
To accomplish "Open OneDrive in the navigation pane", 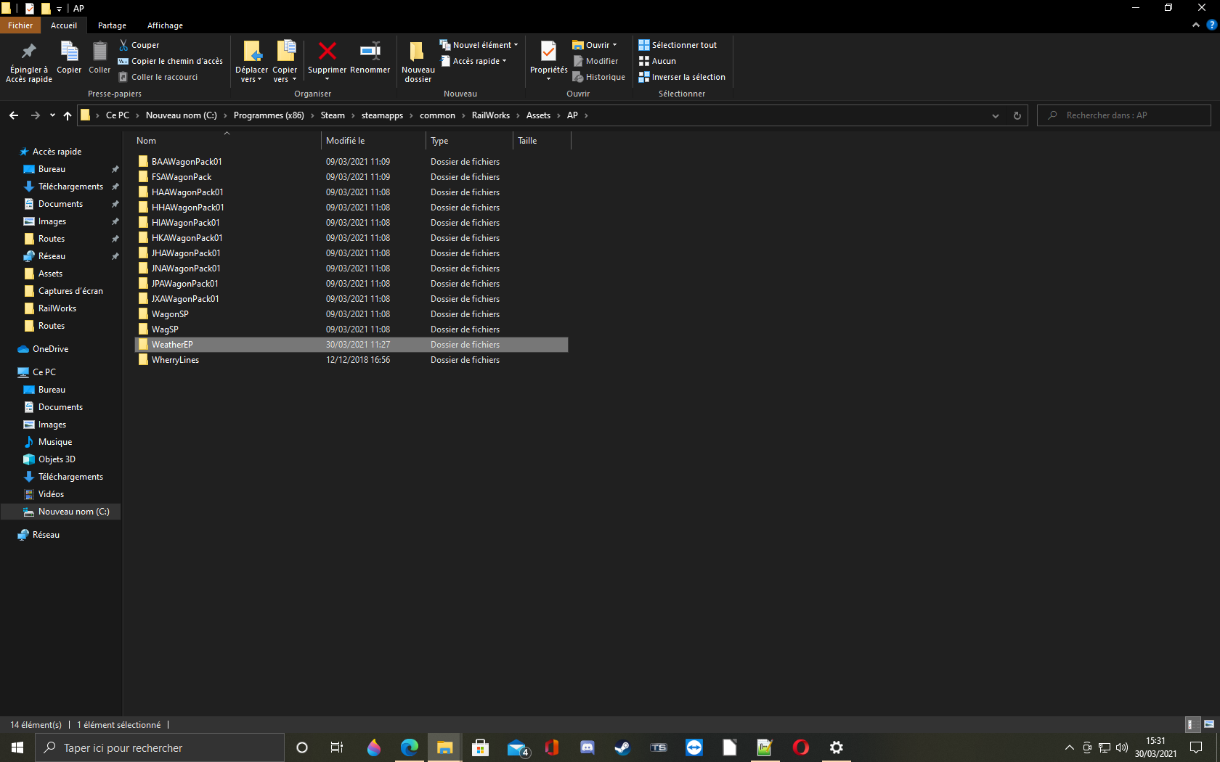I will coord(50,349).
